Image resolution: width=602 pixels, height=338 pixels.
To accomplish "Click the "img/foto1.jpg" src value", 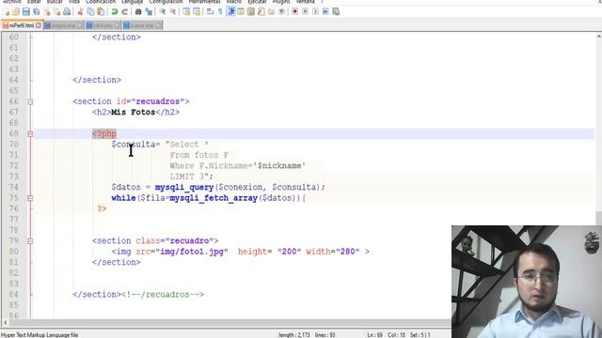I will (x=192, y=252).
